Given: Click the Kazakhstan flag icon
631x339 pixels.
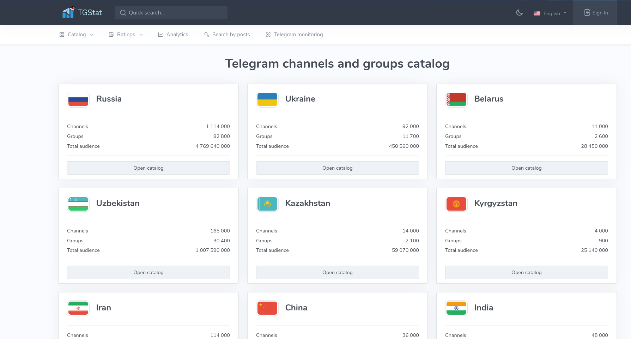Looking at the screenshot, I should 267,204.
